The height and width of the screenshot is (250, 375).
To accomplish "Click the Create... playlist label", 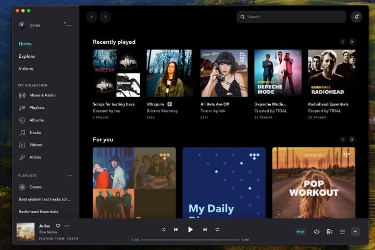I will (x=37, y=187).
